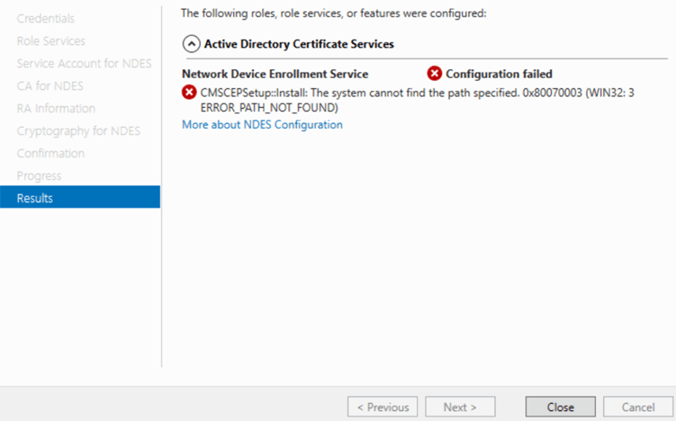Open More about NDES Configuration link

[x=262, y=124]
